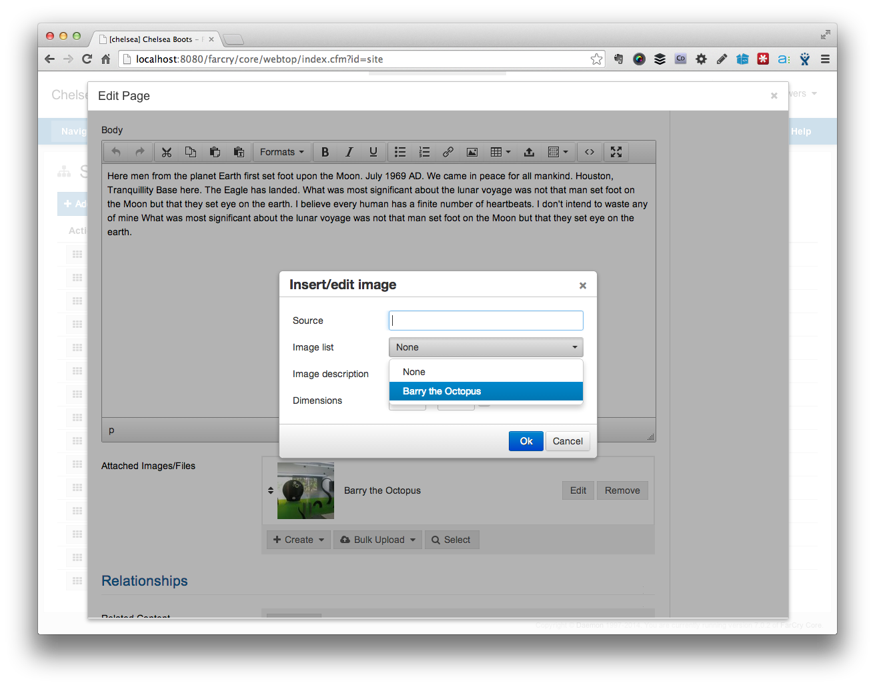Viewport: 875px width, 687px height.
Task: Click the Redo arrow icon
Action: coord(139,151)
